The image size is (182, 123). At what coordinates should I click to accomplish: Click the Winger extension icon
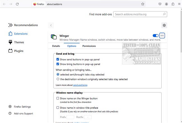(54, 37)
